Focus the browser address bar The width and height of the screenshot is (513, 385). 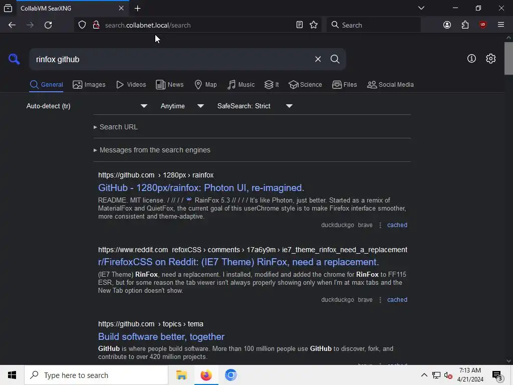pos(198,25)
